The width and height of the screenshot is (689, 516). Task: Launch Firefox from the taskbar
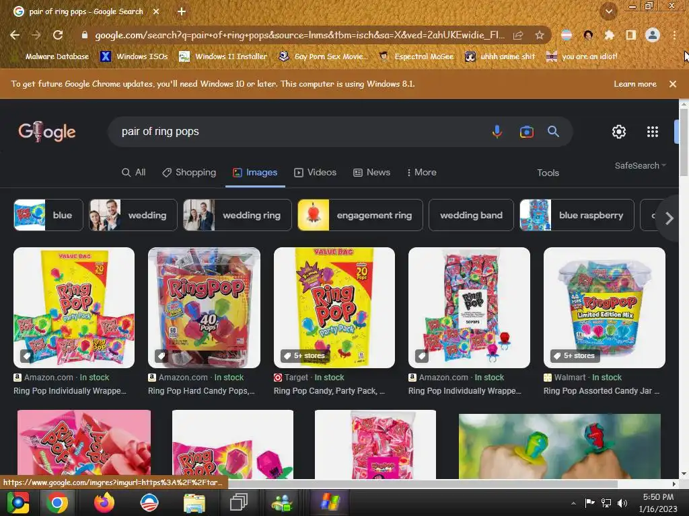(x=104, y=503)
